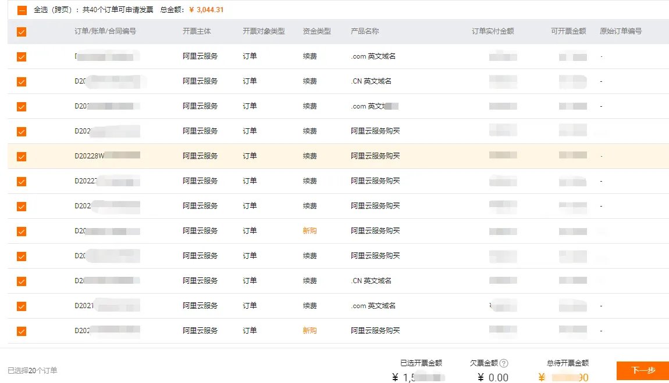Uncheck the first .com 英文域名 order row
Image resolution: width=669 pixels, height=383 pixels.
[x=22, y=57]
